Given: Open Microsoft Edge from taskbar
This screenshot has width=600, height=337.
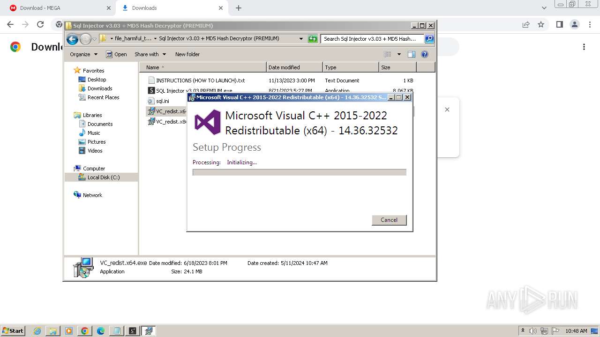Looking at the screenshot, I should pyautogui.click(x=101, y=331).
